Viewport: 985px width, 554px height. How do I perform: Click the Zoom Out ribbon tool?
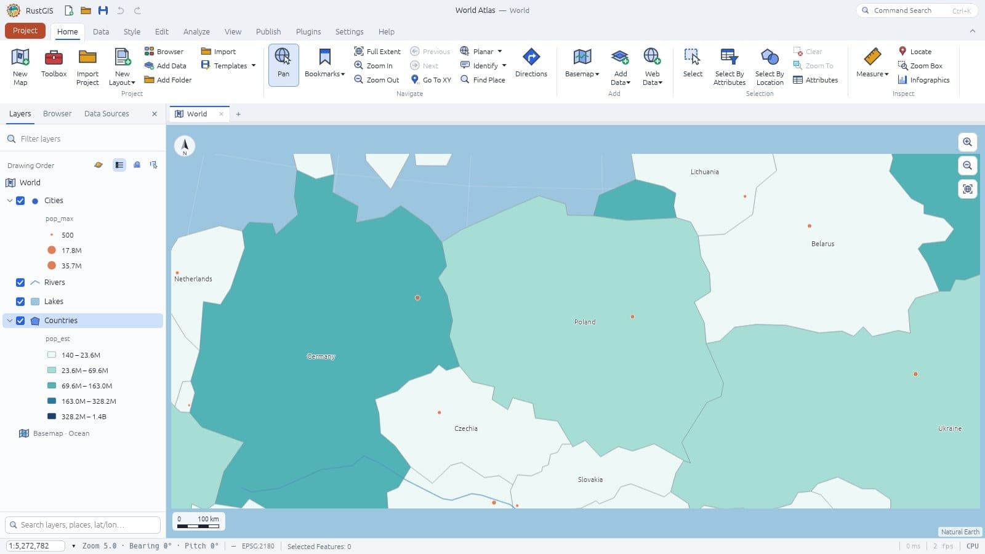click(377, 80)
